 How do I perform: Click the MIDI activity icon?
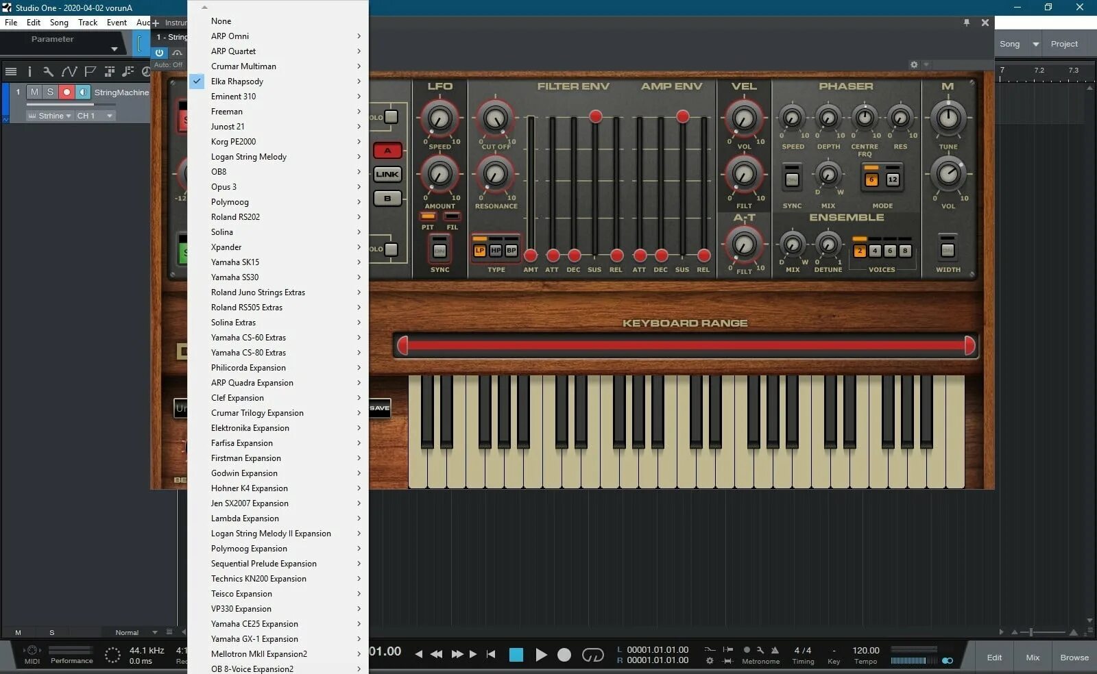[32, 650]
